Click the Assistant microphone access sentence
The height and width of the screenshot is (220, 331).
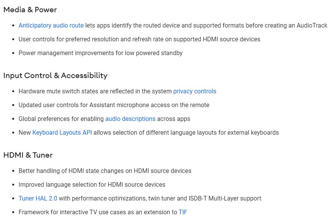pos(114,105)
